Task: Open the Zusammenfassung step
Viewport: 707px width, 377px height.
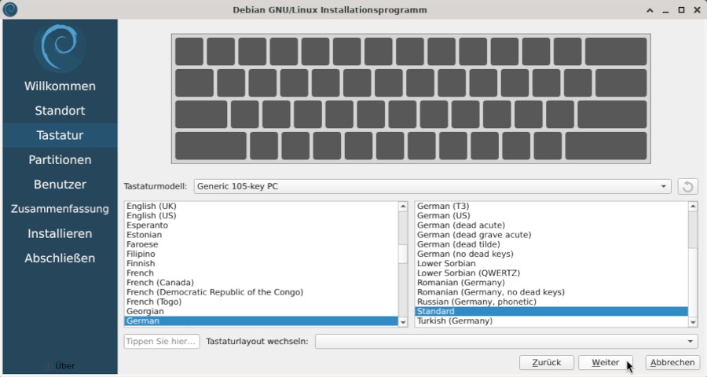Action: [60, 209]
